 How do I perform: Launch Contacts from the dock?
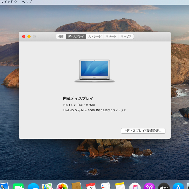pyautogui.click(x=77, y=186)
